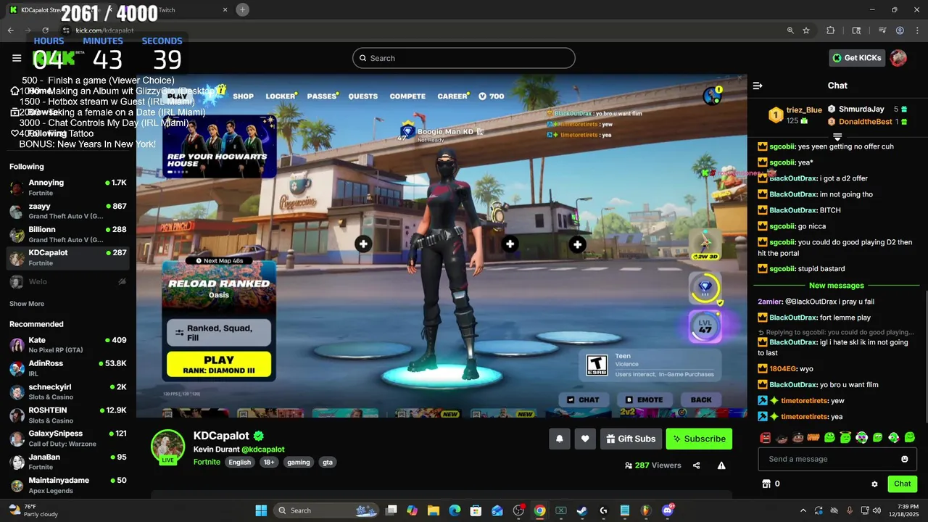
Task: Click KDCapalot live avatar
Action: point(167,447)
